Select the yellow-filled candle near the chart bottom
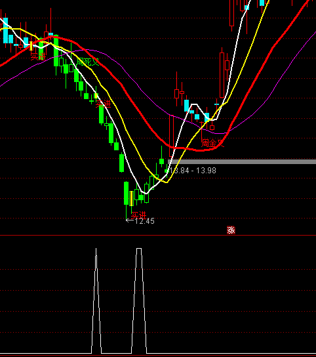 coord(131,199)
